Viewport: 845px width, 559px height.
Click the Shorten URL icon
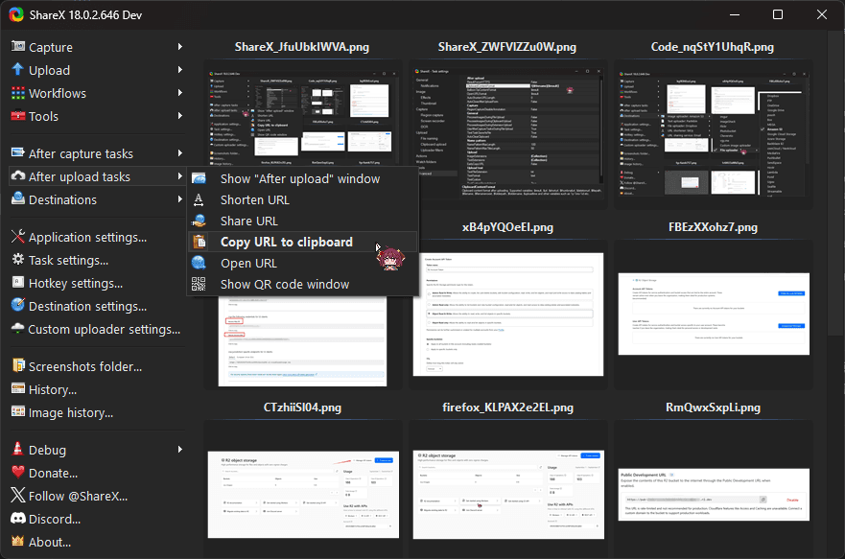(199, 199)
